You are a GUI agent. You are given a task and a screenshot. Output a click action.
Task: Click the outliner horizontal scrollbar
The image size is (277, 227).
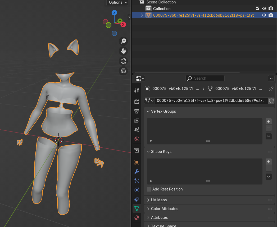click(187, 72)
